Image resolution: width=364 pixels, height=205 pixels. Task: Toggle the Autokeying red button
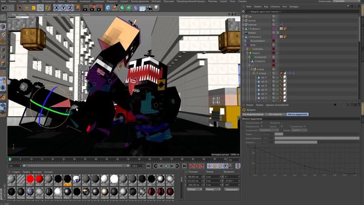click(x=197, y=166)
